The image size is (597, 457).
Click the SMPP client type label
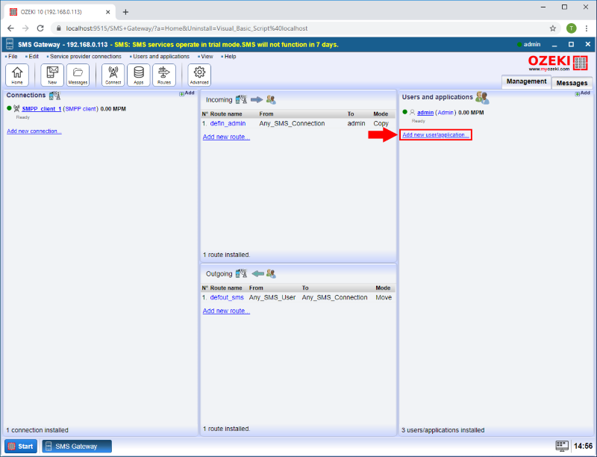click(x=81, y=109)
